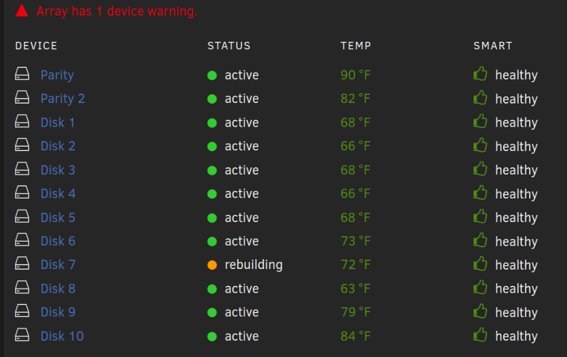Select the Disk 9 device name
The width and height of the screenshot is (567, 357).
point(58,312)
